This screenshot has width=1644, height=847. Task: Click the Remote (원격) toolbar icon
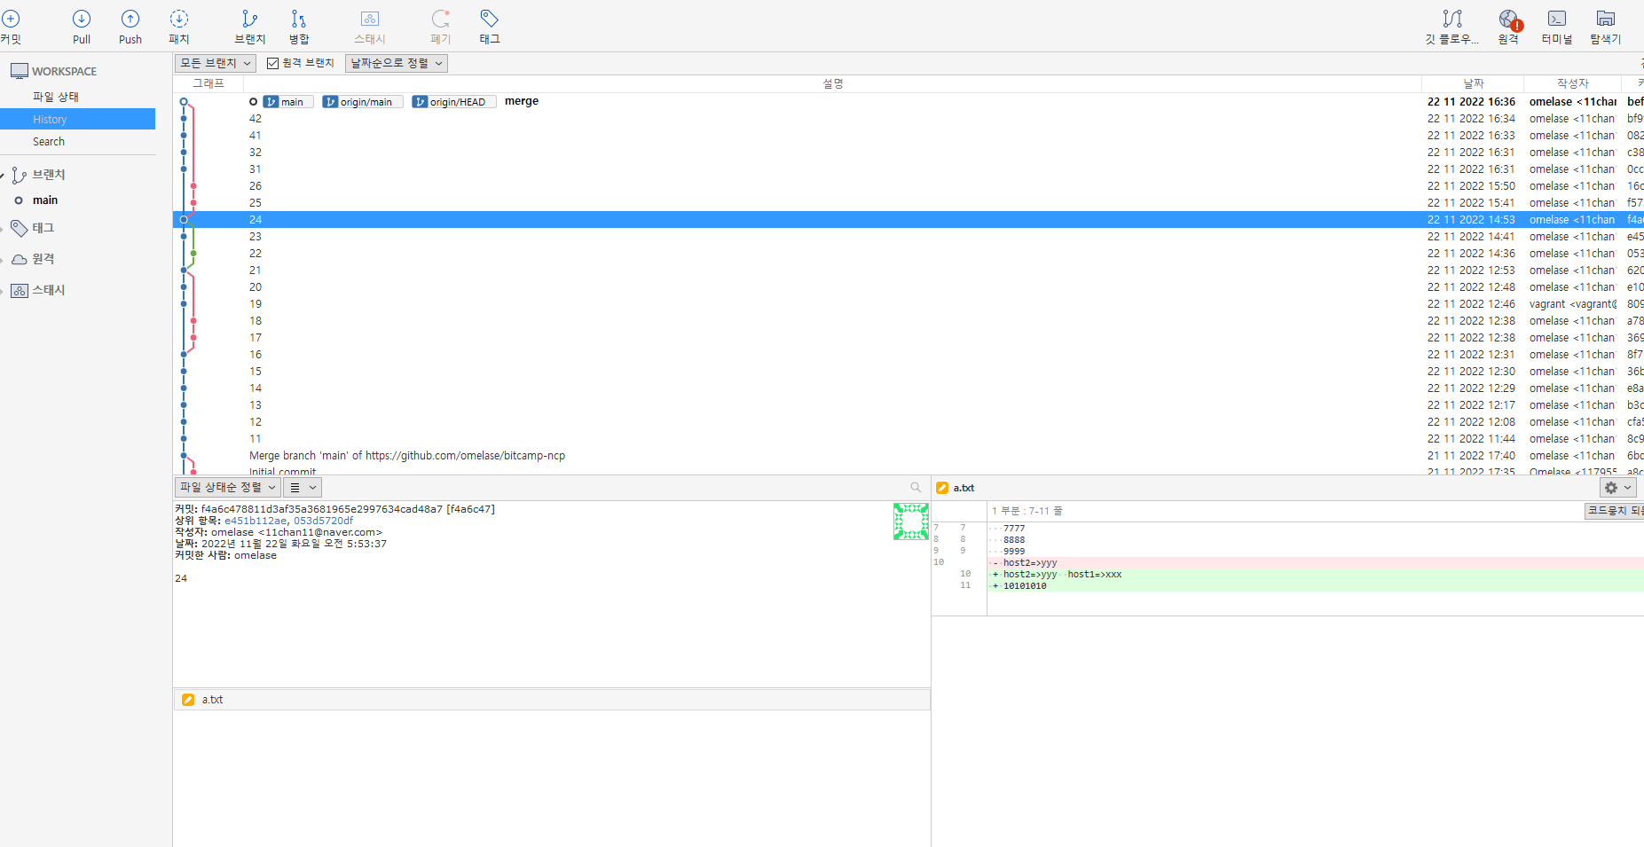(x=1508, y=26)
